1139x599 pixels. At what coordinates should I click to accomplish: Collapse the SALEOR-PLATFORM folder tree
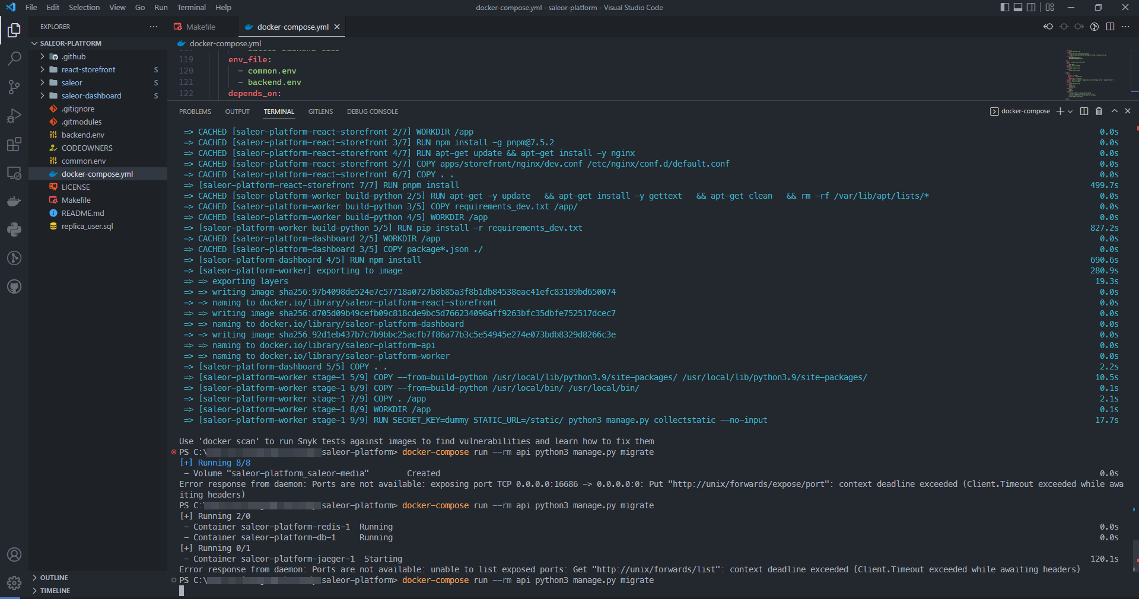click(x=34, y=43)
